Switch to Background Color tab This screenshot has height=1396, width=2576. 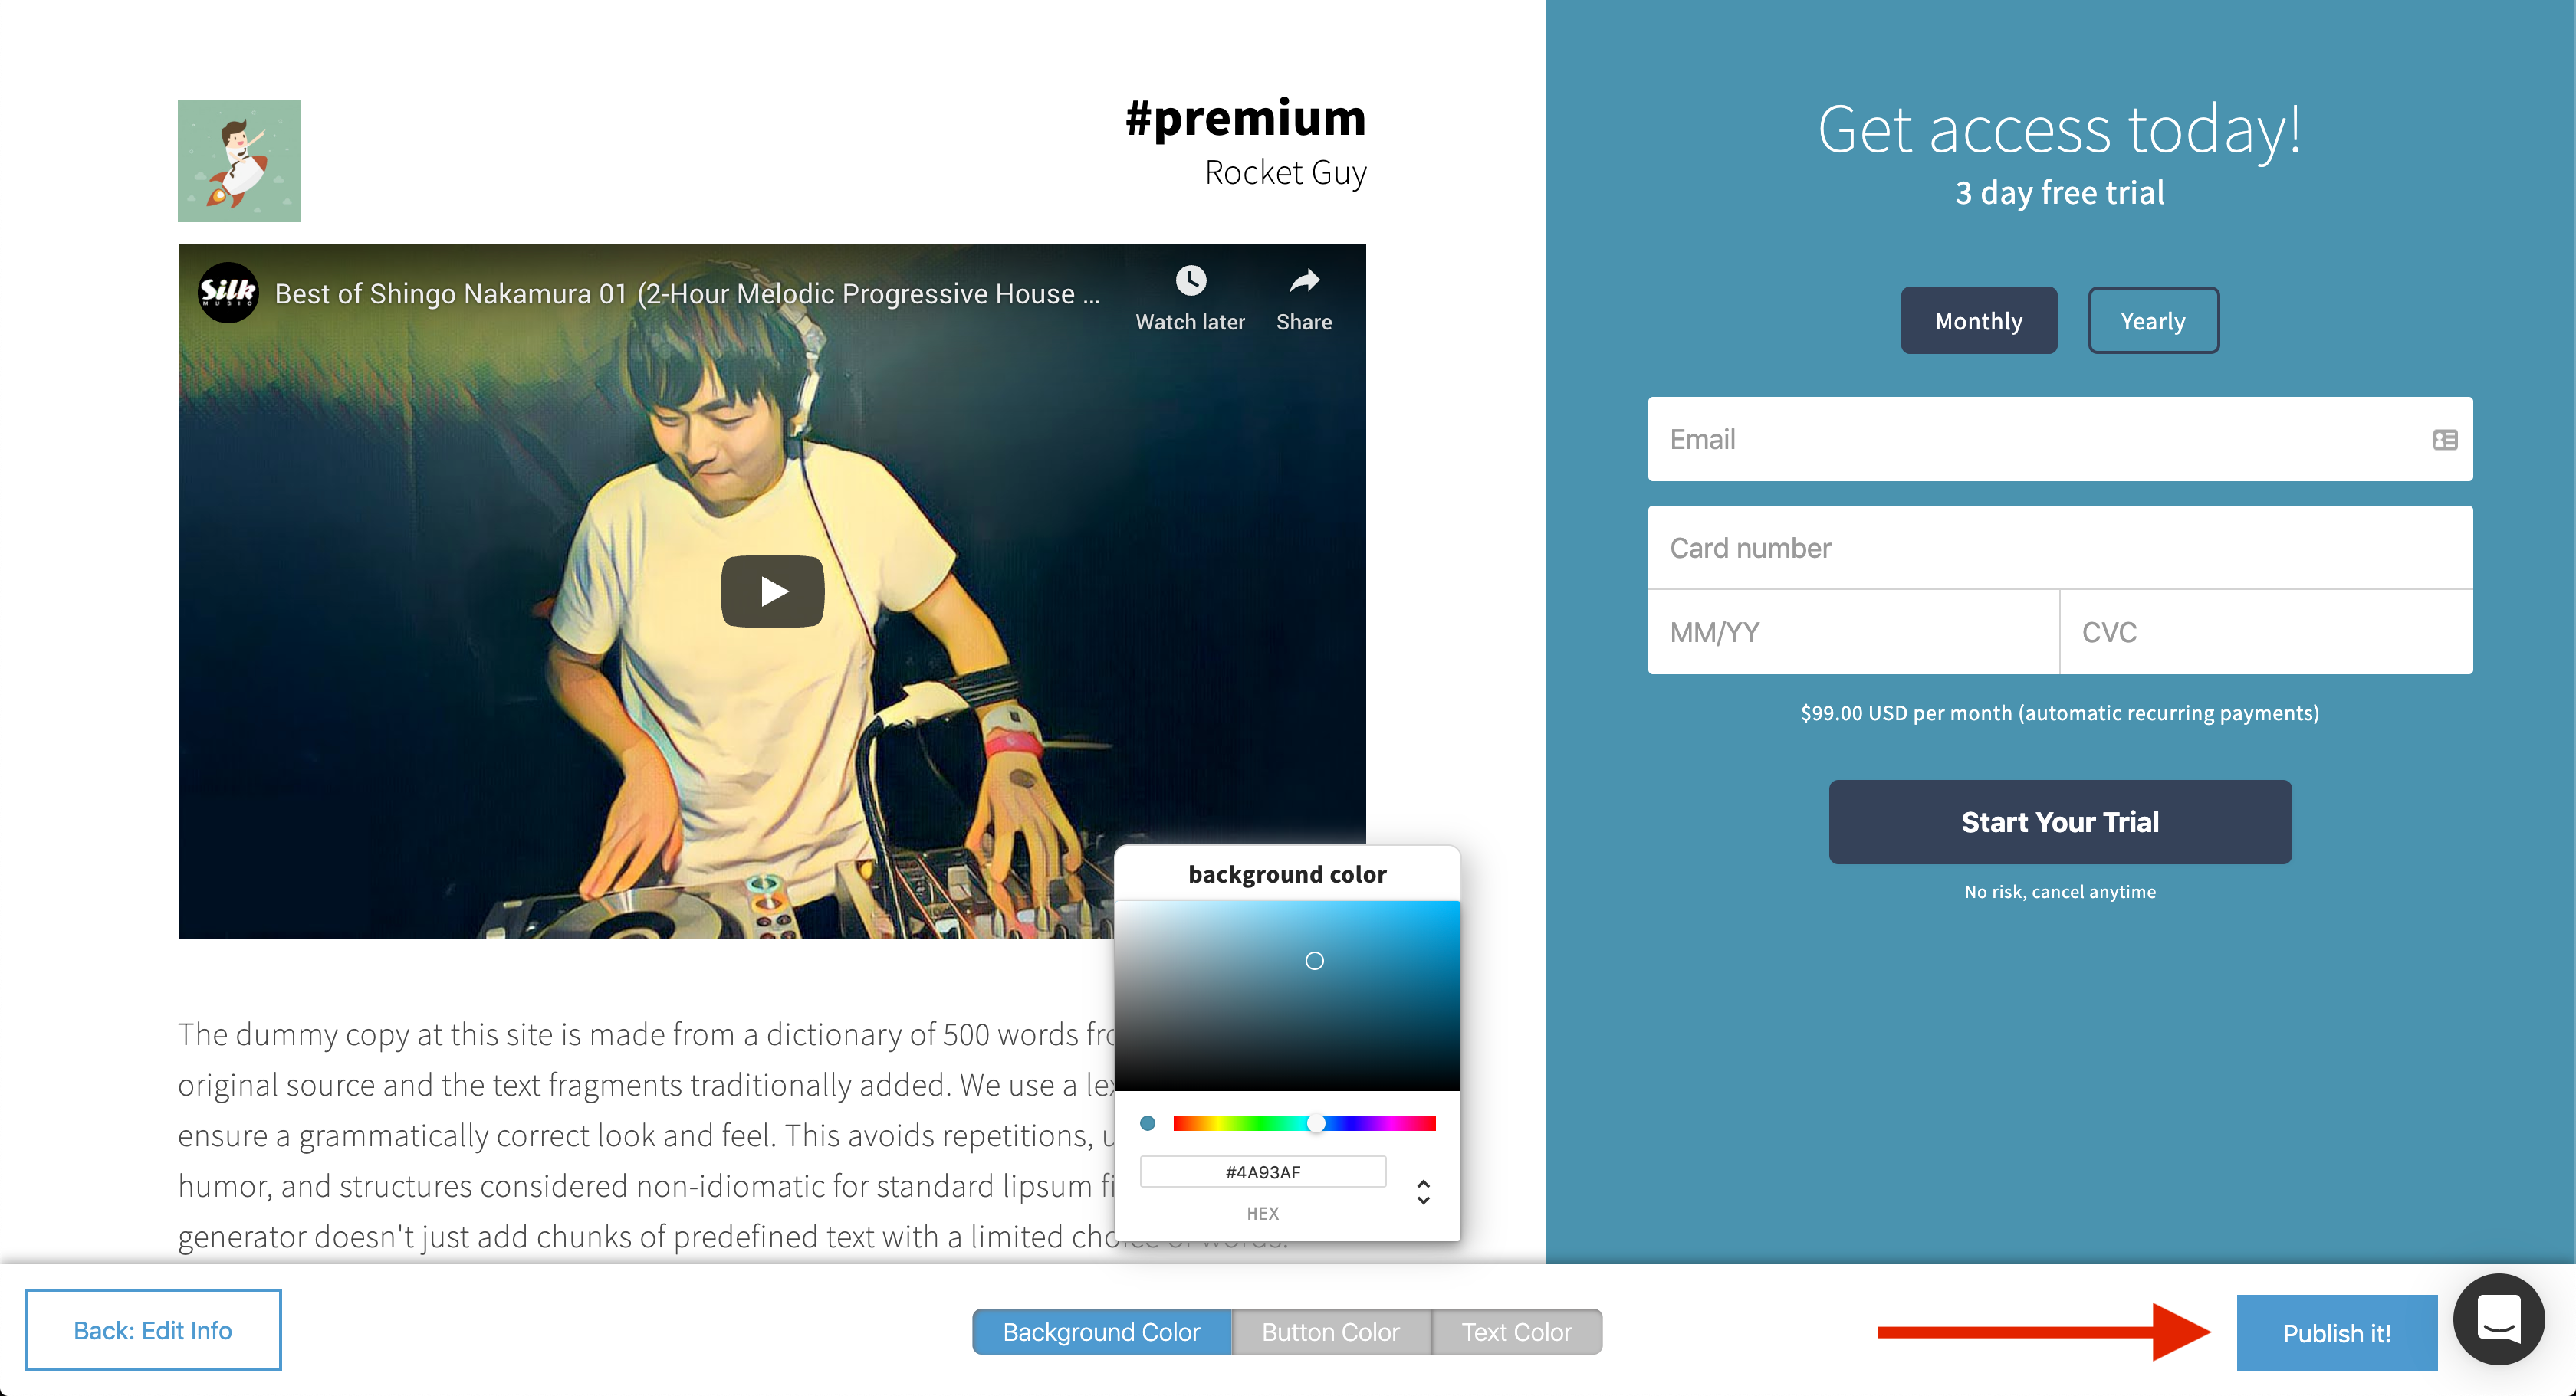[1101, 1332]
